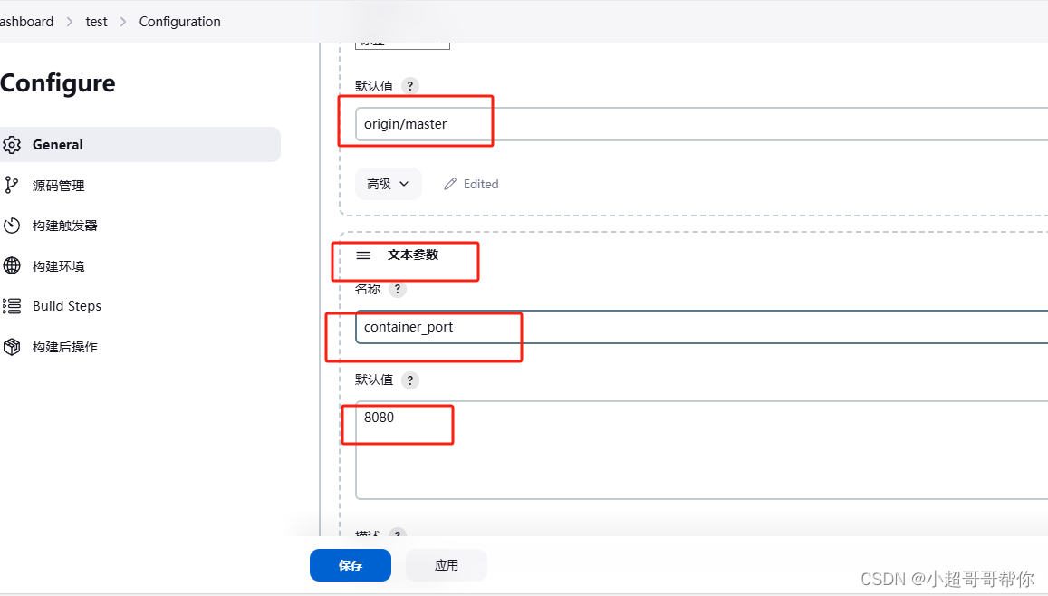The height and width of the screenshot is (596, 1048).
Task: Click the 8080 default value textarea
Action: (701, 450)
